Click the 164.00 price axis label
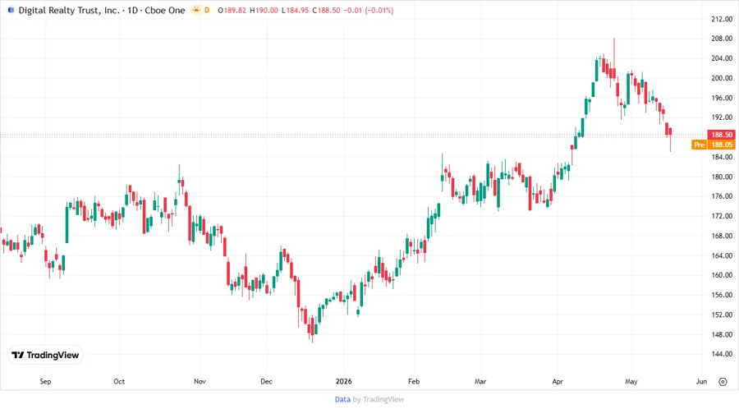 point(722,255)
